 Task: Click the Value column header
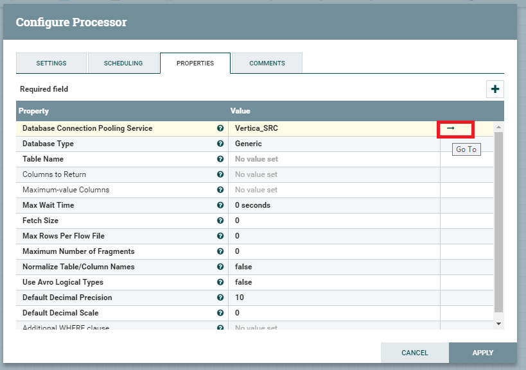coord(240,111)
